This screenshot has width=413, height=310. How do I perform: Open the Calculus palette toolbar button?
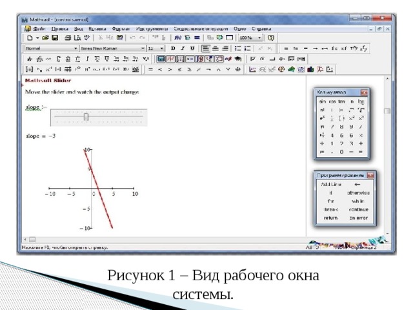(200, 59)
